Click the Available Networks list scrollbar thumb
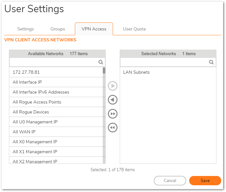Image resolution: width=226 pixels, height=192 pixels. 104,71
